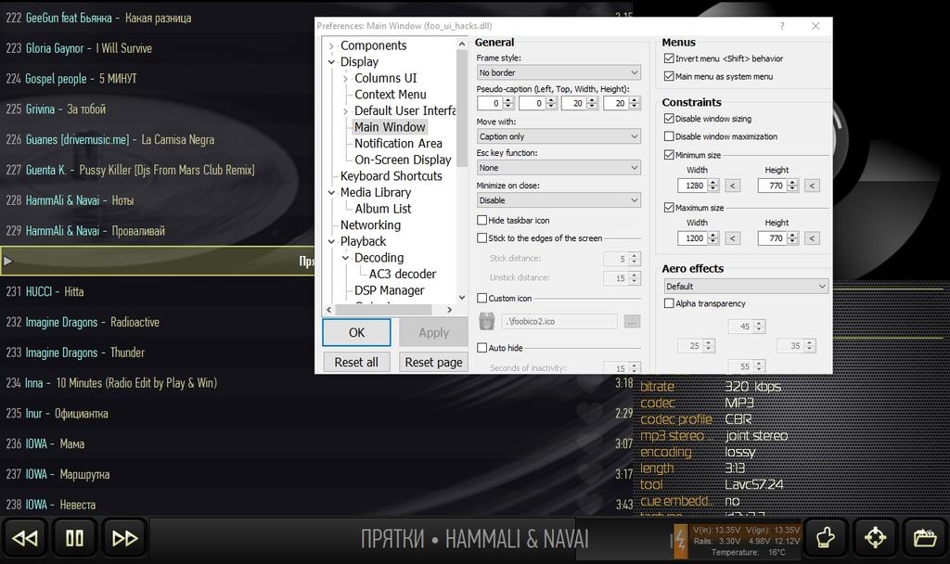
Task: Skip to the previous track
Action: tap(25, 538)
